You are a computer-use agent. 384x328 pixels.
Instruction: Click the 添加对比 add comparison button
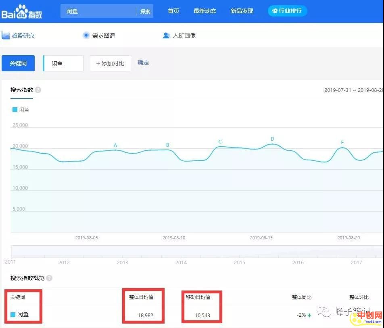110,63
